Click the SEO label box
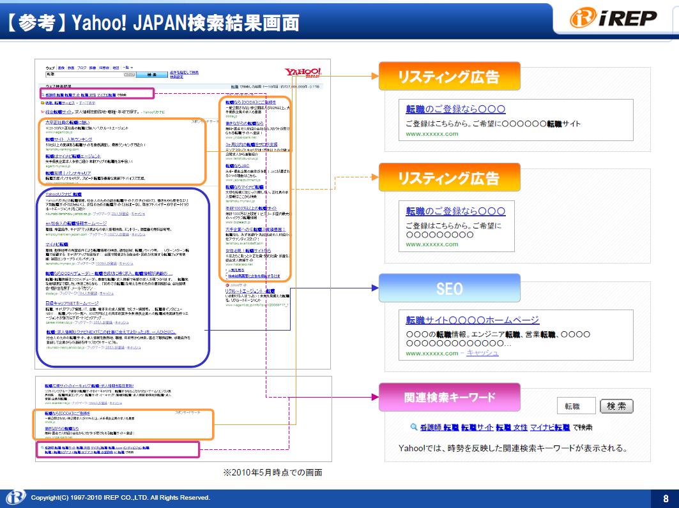The image size is (679, 508). pyautogui.click(x=450, y=288)
